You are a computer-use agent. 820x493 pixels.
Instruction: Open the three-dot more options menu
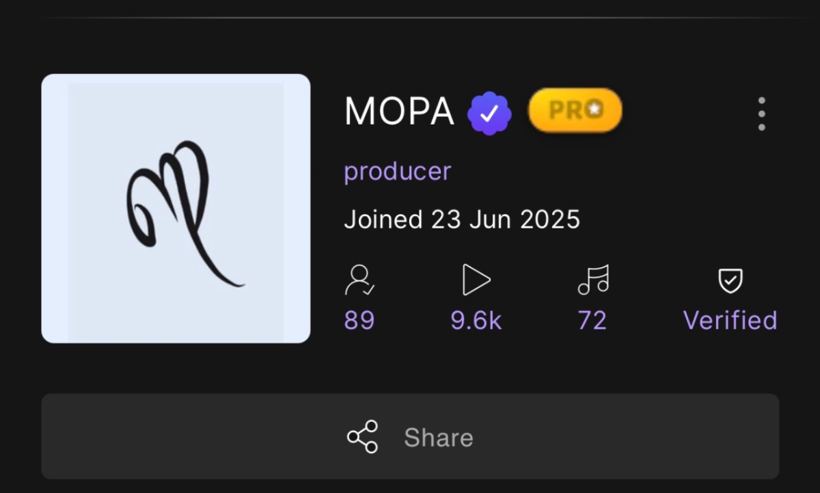point(761,114)
